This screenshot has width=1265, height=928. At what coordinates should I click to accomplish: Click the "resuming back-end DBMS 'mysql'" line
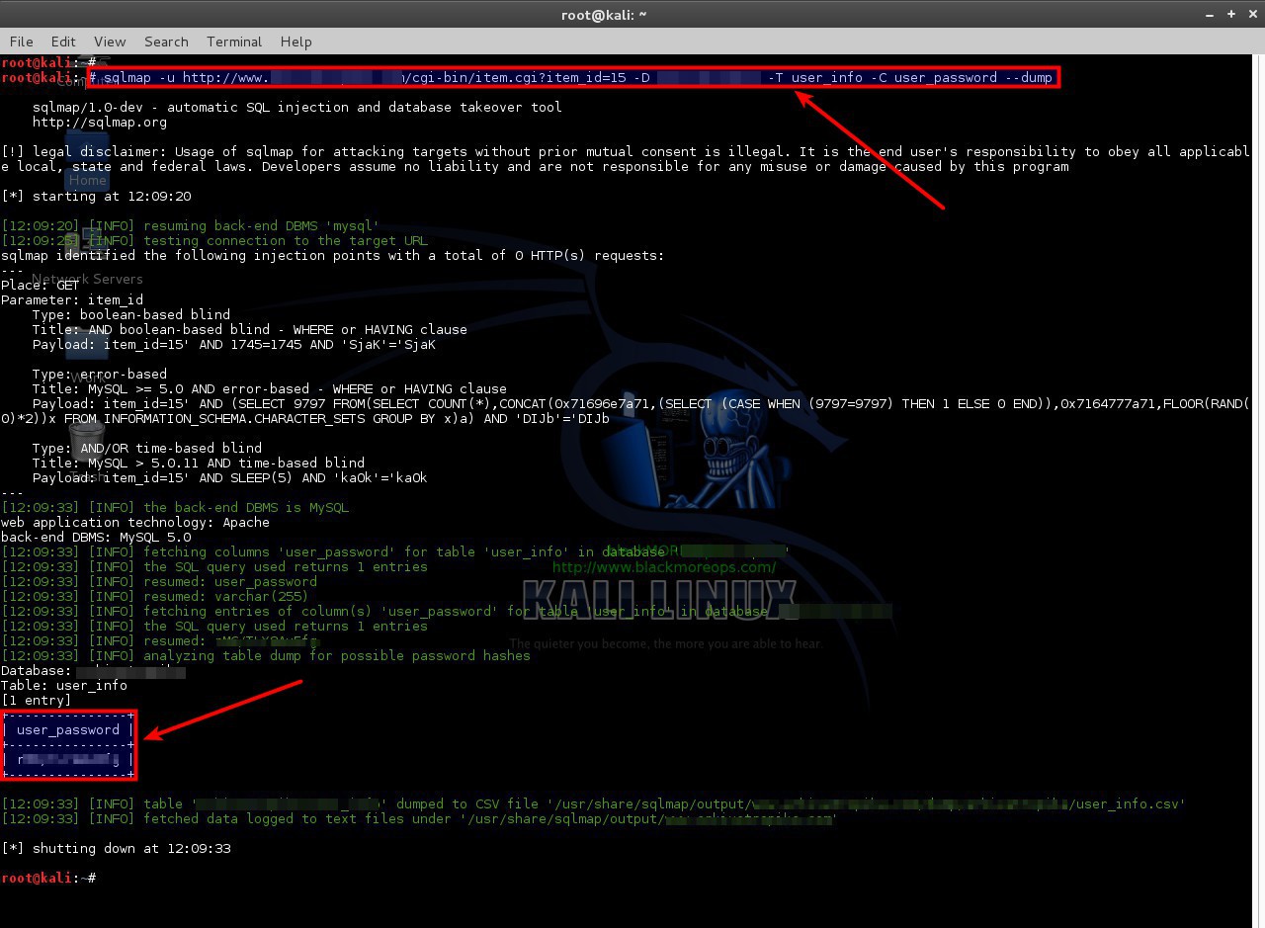(x=190, y=225)
